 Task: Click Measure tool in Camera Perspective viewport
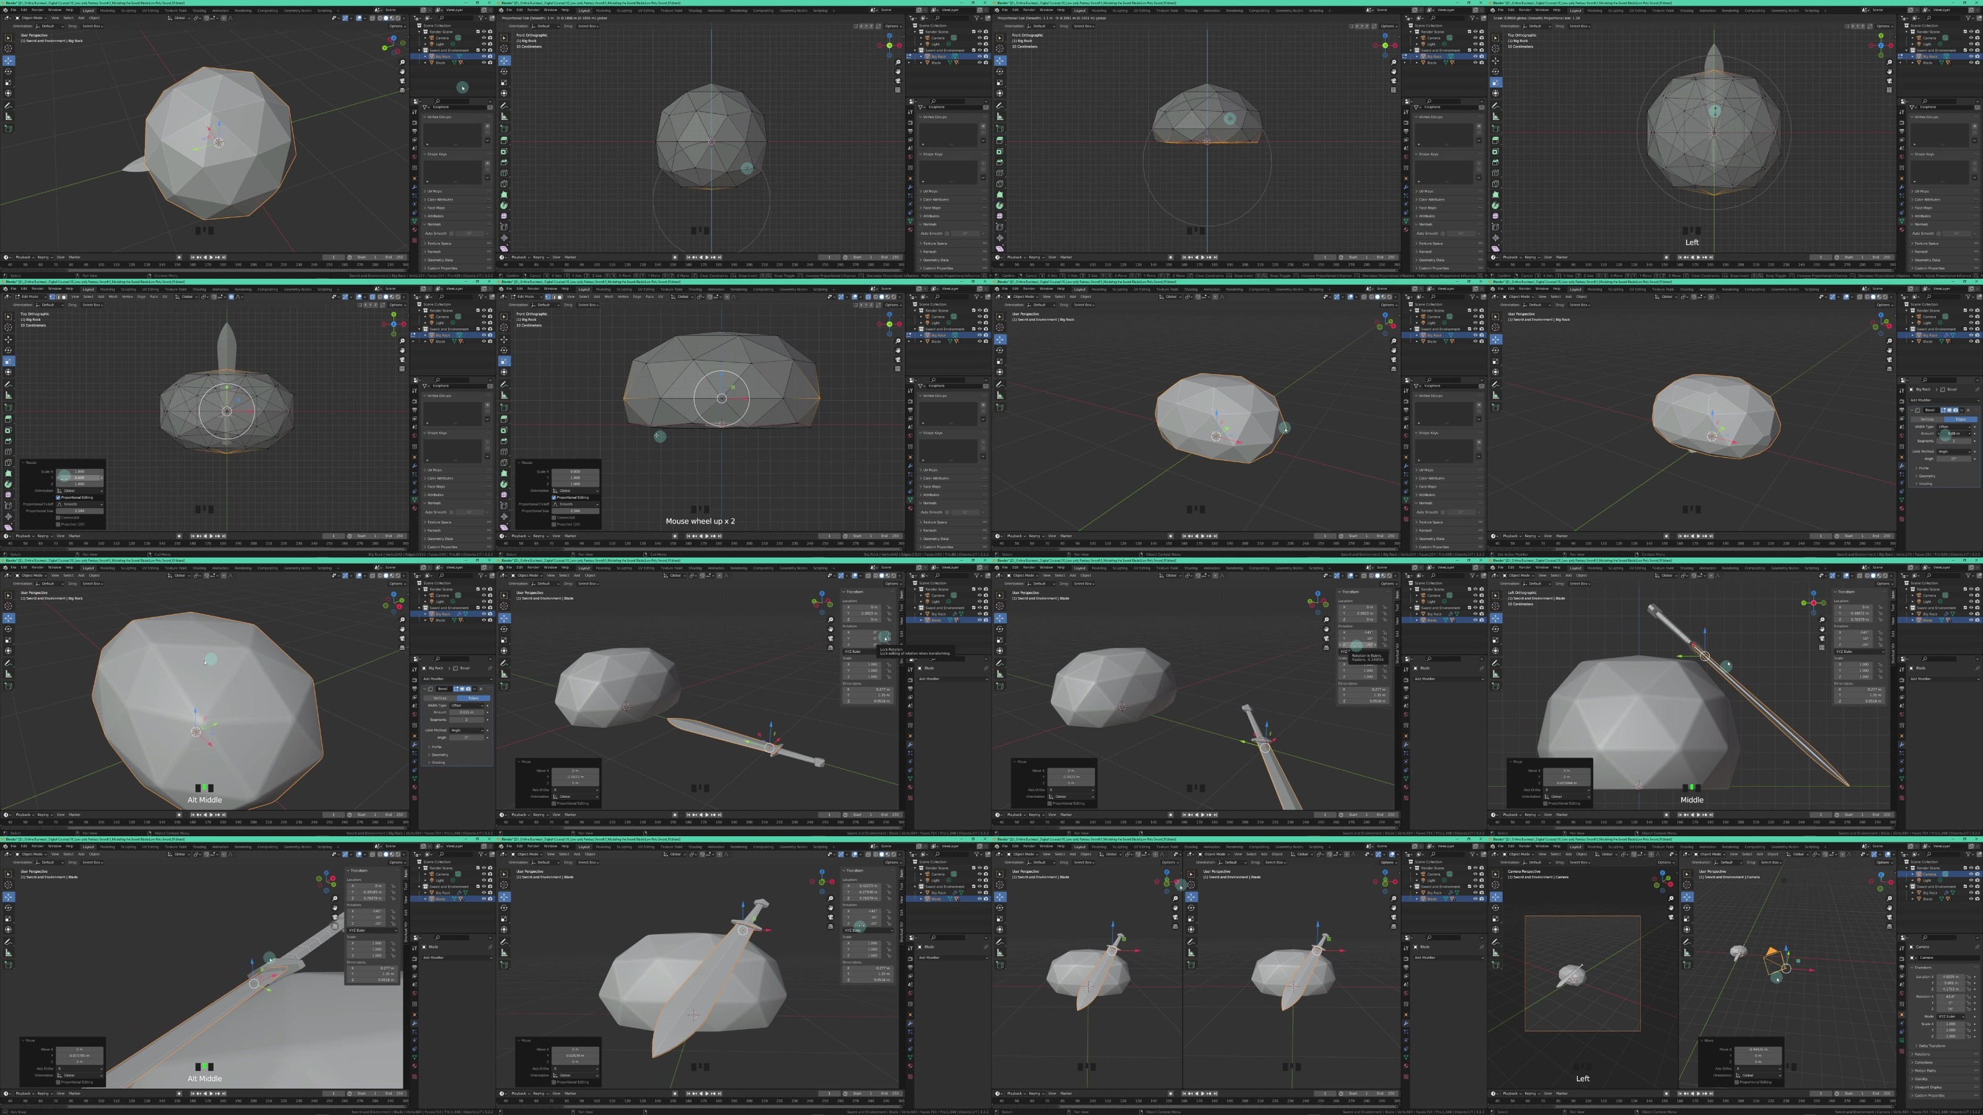(x=1496, y=953)
